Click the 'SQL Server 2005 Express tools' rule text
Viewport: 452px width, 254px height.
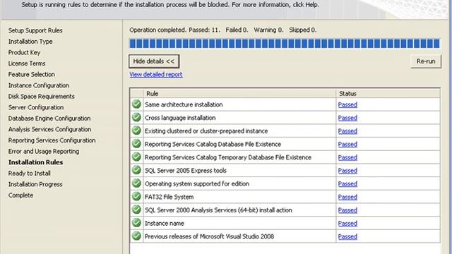tap(186, 171)
